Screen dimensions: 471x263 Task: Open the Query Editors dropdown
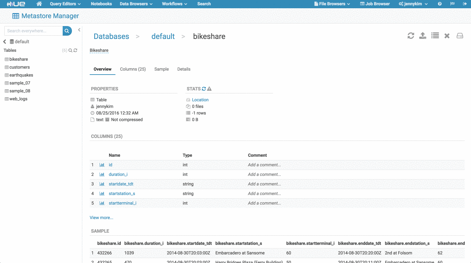(65, 4)
